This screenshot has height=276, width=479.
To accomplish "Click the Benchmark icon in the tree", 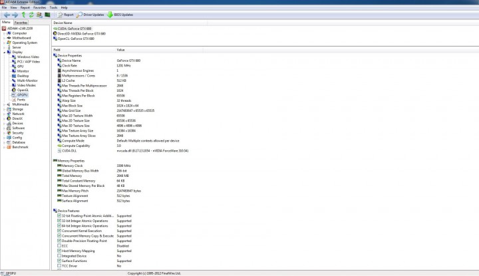I will tap(9, 147).
